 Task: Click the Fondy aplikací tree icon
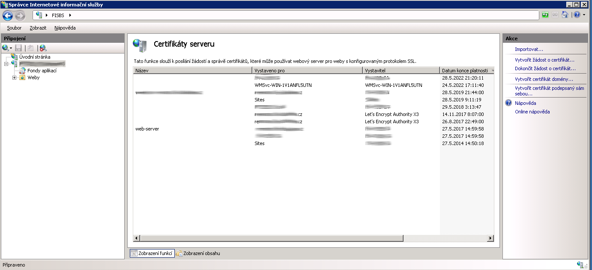pyautogui.click(x=22, y=71)
